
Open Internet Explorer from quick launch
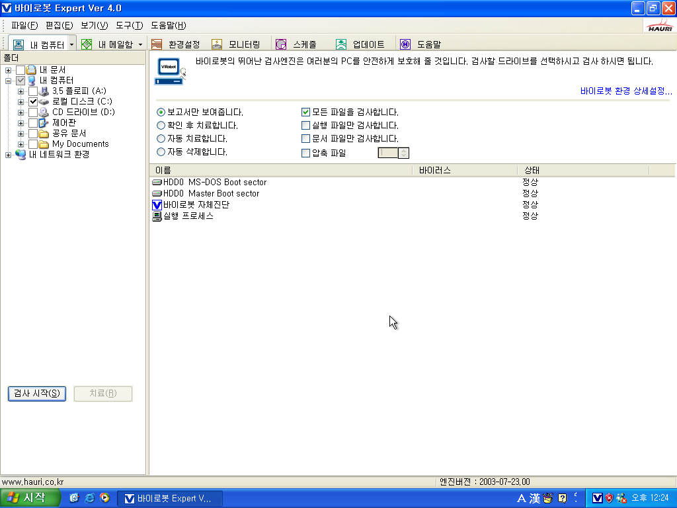click(x=89, y=498)
